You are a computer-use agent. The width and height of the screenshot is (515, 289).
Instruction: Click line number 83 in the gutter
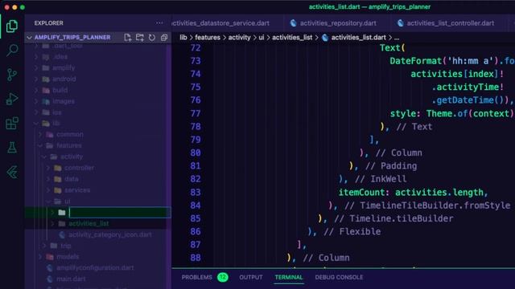coord(195,193)
